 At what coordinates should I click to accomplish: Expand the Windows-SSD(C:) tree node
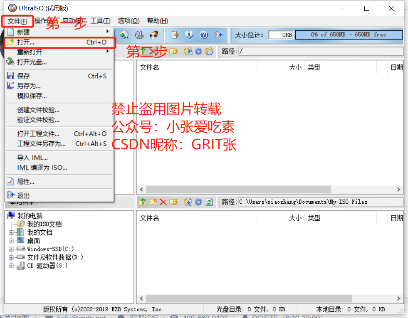[x=11, y=249]
